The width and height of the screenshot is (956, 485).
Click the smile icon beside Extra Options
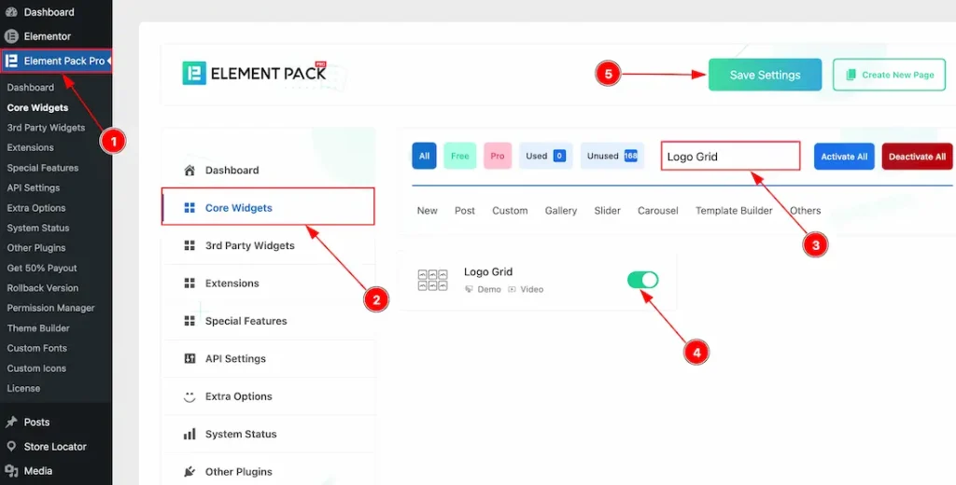click(190, 396)
